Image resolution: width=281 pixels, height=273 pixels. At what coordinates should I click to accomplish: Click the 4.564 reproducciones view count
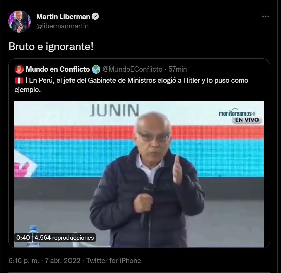coord(64,238)
